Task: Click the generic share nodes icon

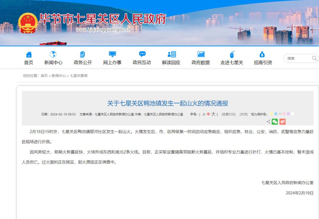Action: click(268, 121)
